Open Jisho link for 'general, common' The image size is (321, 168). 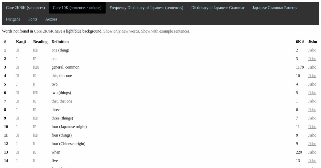pyautogui.click(x=312, y=67)
